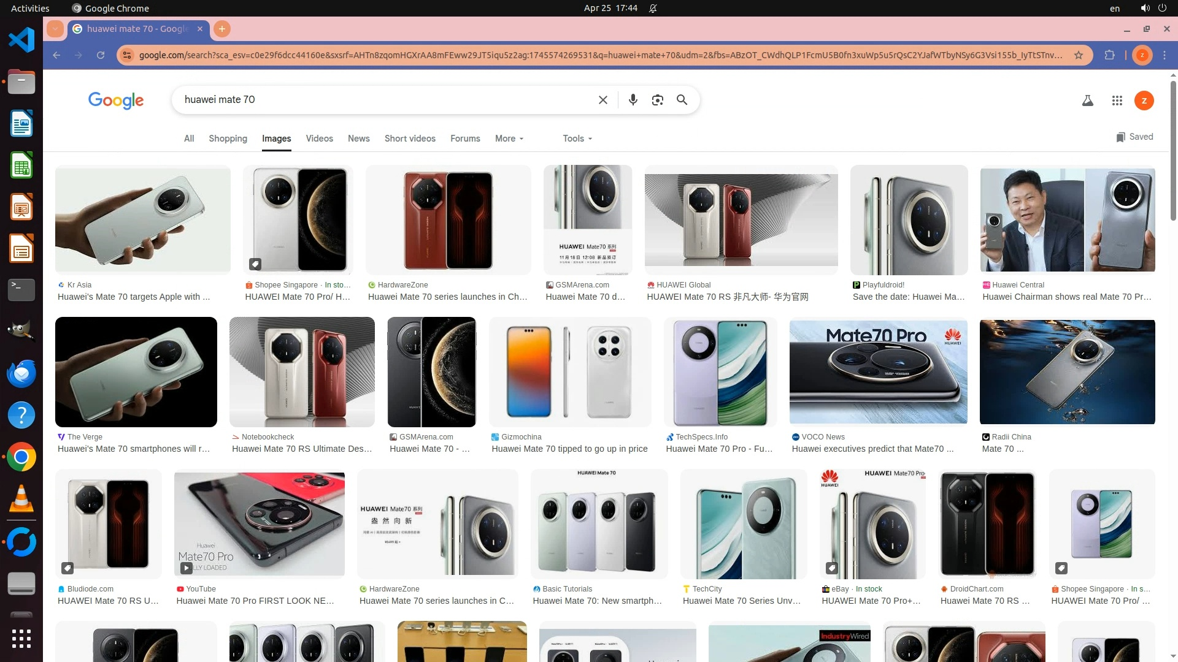Open The Verge Mate 70 result
This screenshot has width=1178, height=662.
click(136, 372)
